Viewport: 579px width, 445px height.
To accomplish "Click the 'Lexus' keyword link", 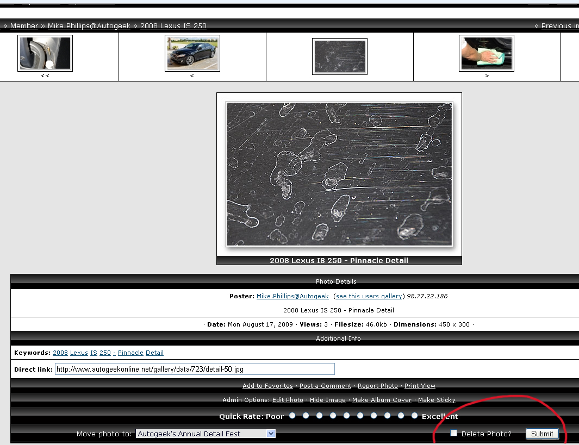I will [x=79, y=353].
